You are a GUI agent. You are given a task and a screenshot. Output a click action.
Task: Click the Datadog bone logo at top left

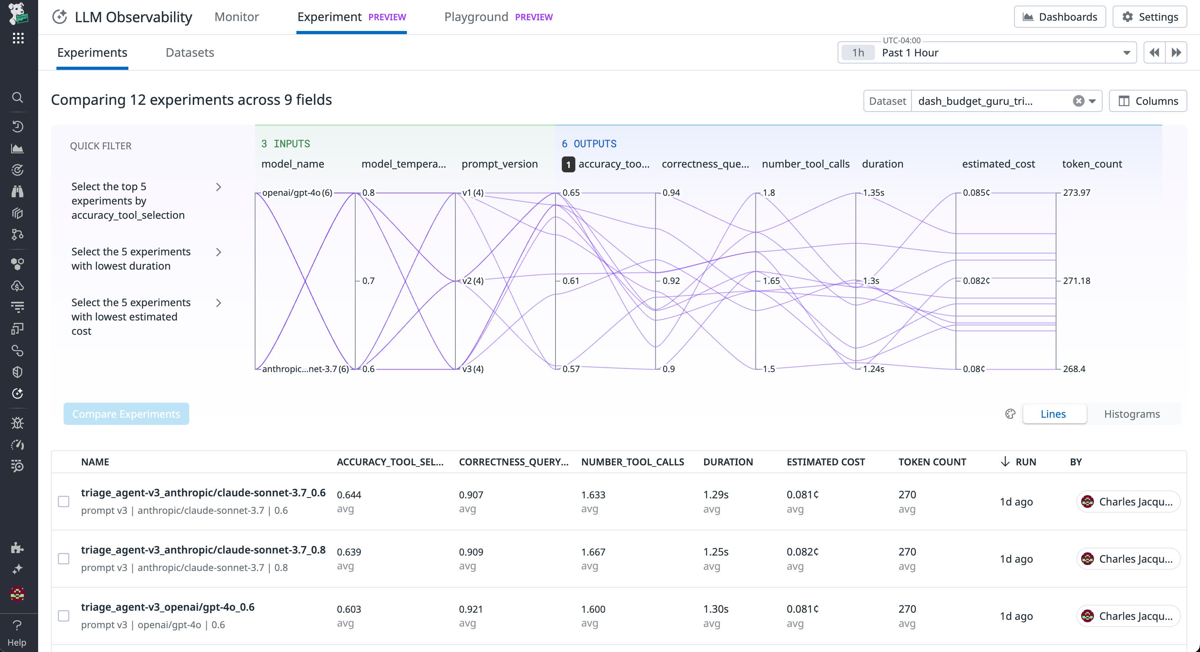19,14
